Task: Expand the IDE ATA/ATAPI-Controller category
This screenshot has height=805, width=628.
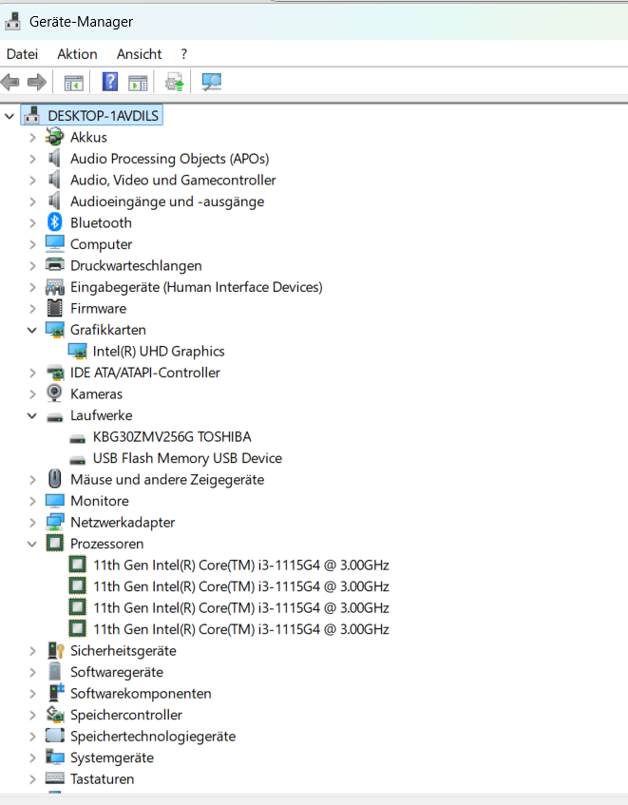Action: pyautogui.click(x=32, y=373)
